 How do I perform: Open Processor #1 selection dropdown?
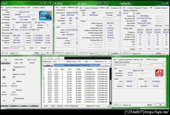click(18, 48)
